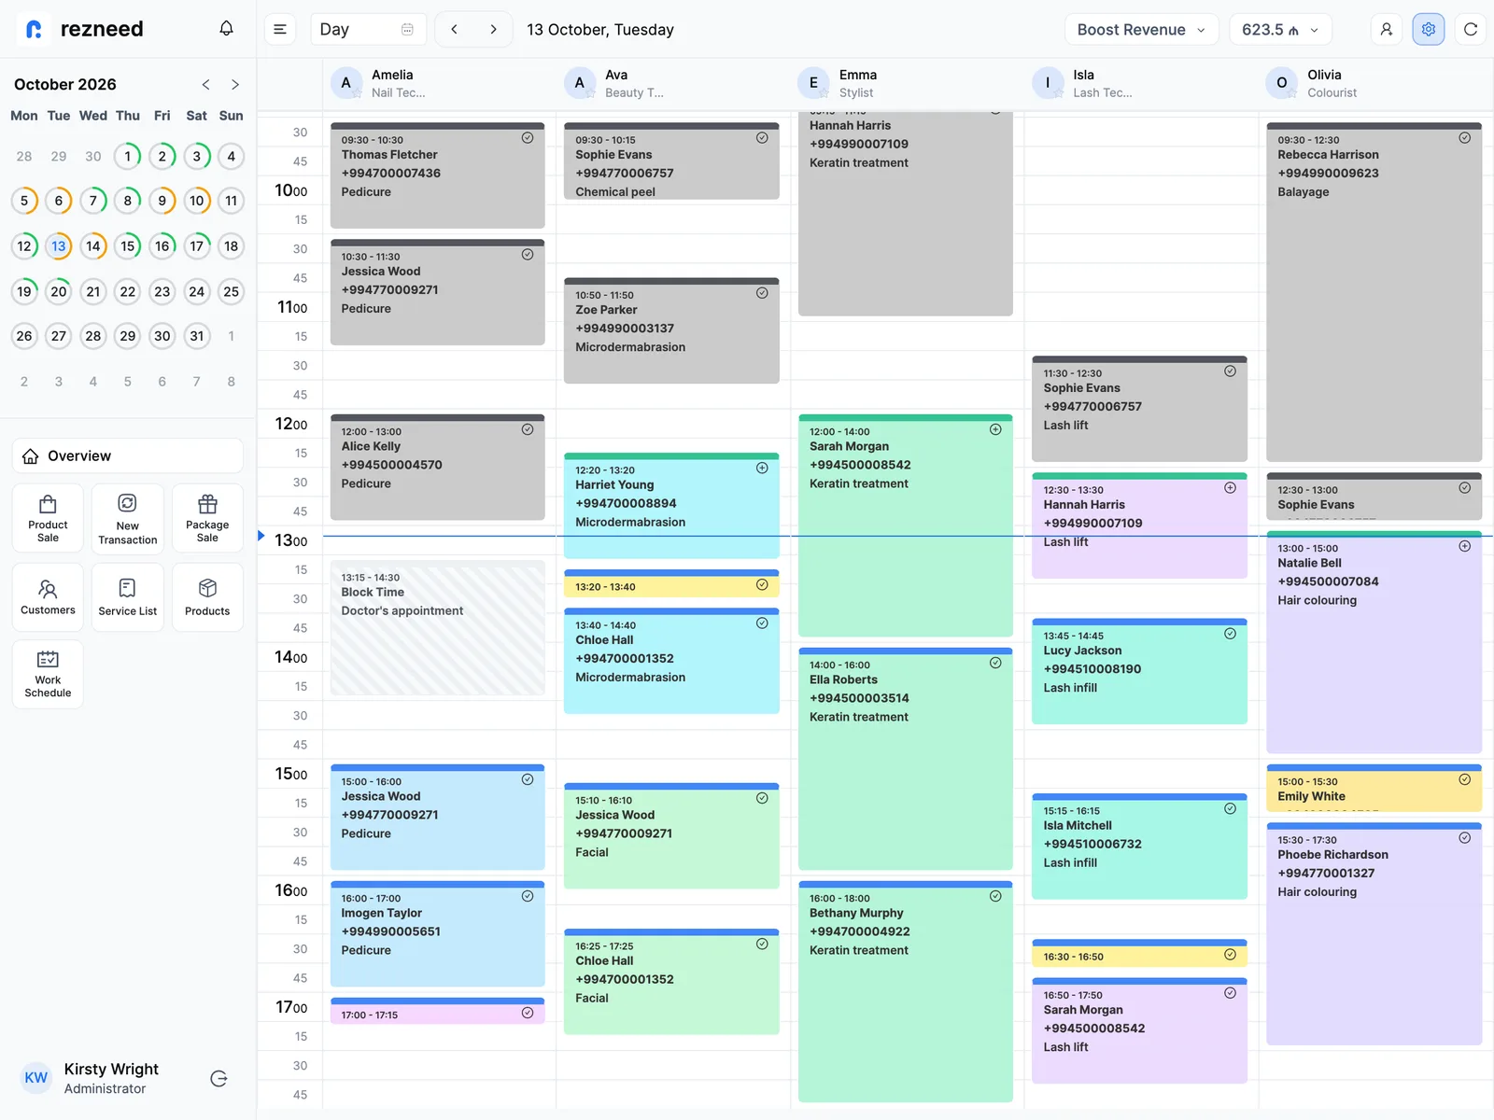Viewport: 1494px width, 1120px height.
Task: Click the status icon on Lucy Jackson appointment
Action: pyautogui.click(x=1230, y=634)
